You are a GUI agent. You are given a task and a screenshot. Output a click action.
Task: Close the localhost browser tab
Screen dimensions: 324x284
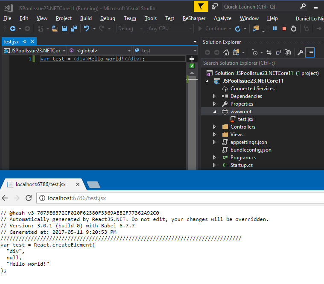78,184
